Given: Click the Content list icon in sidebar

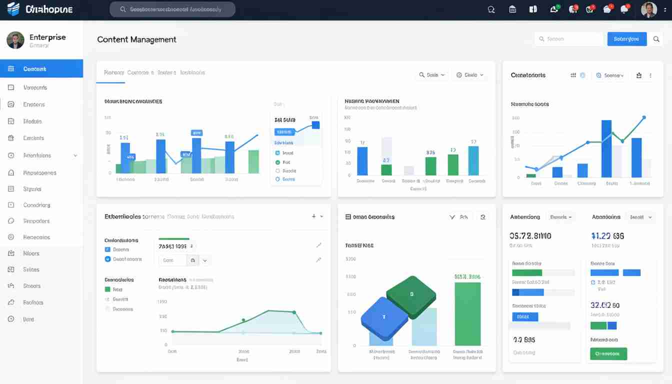Looking at the screenshot, I should coord(11,69).
